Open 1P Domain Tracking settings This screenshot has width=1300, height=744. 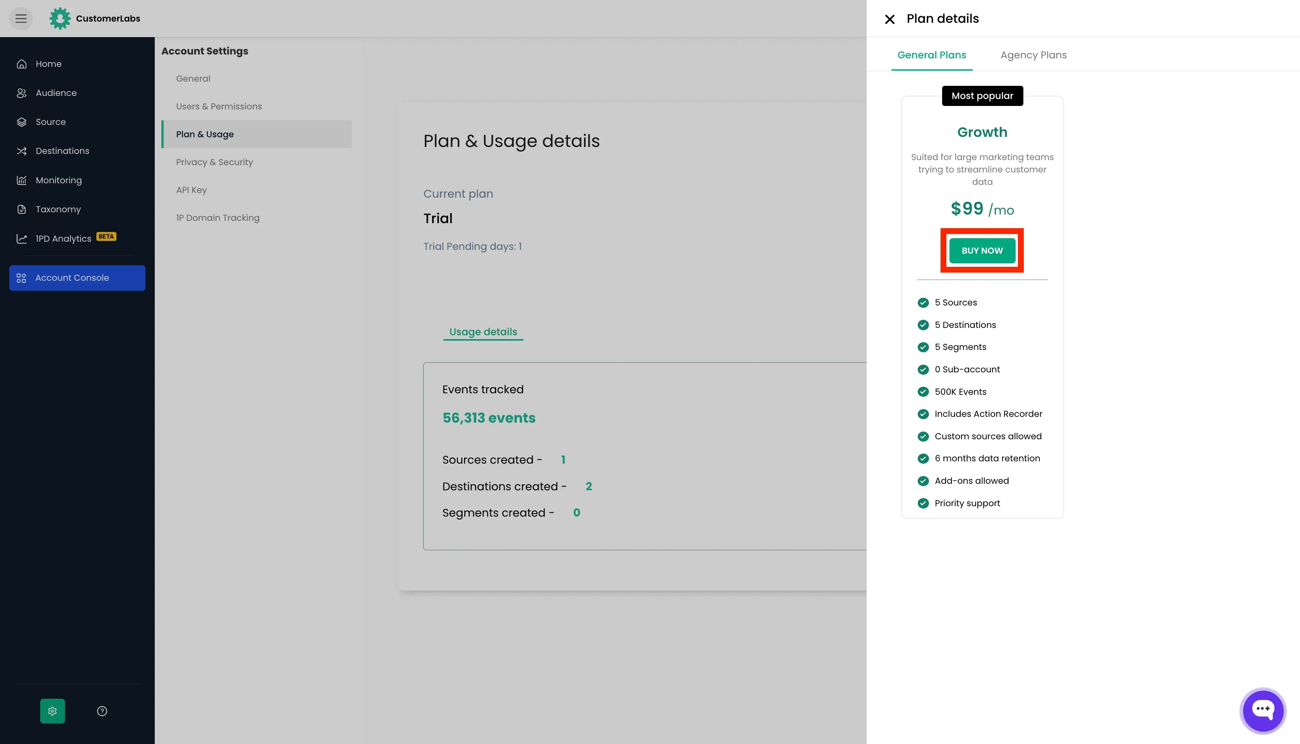(257, 218)
